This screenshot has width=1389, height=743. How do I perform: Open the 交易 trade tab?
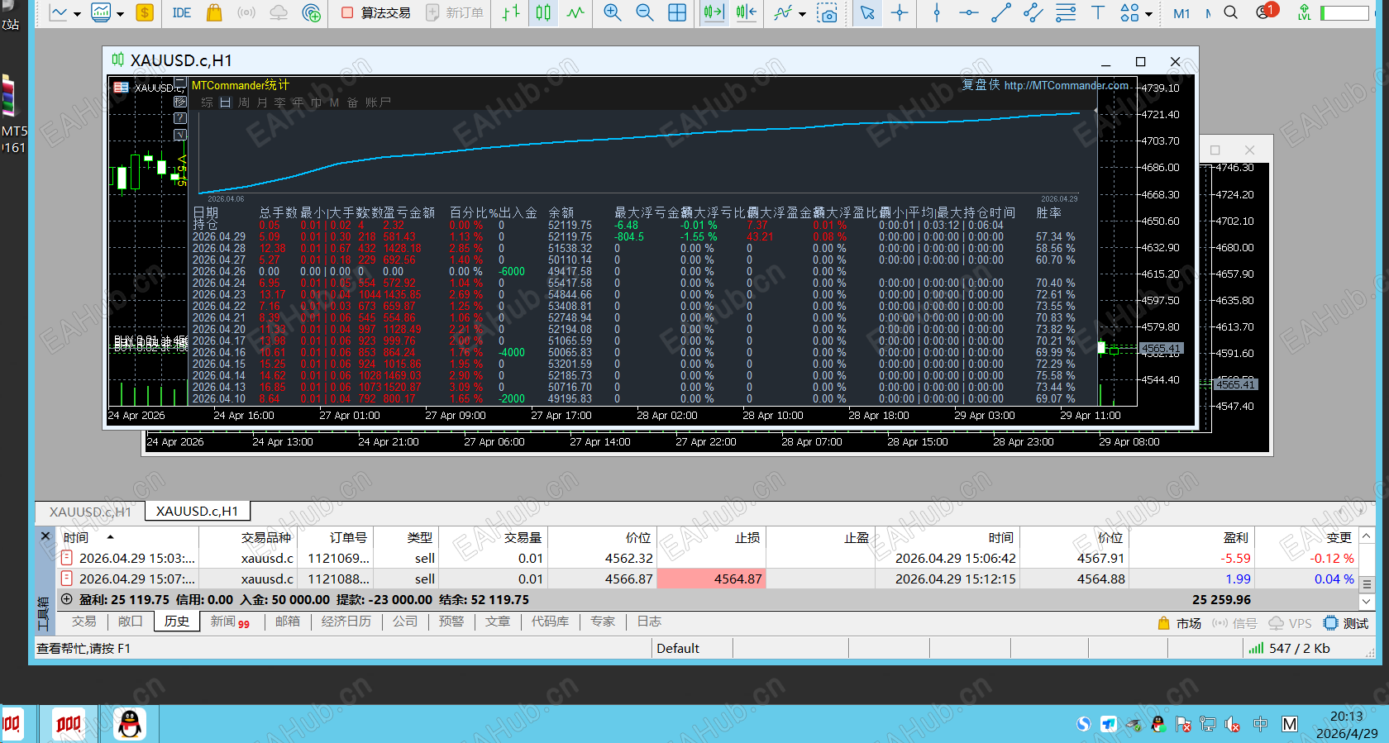[x=84, y=622]
